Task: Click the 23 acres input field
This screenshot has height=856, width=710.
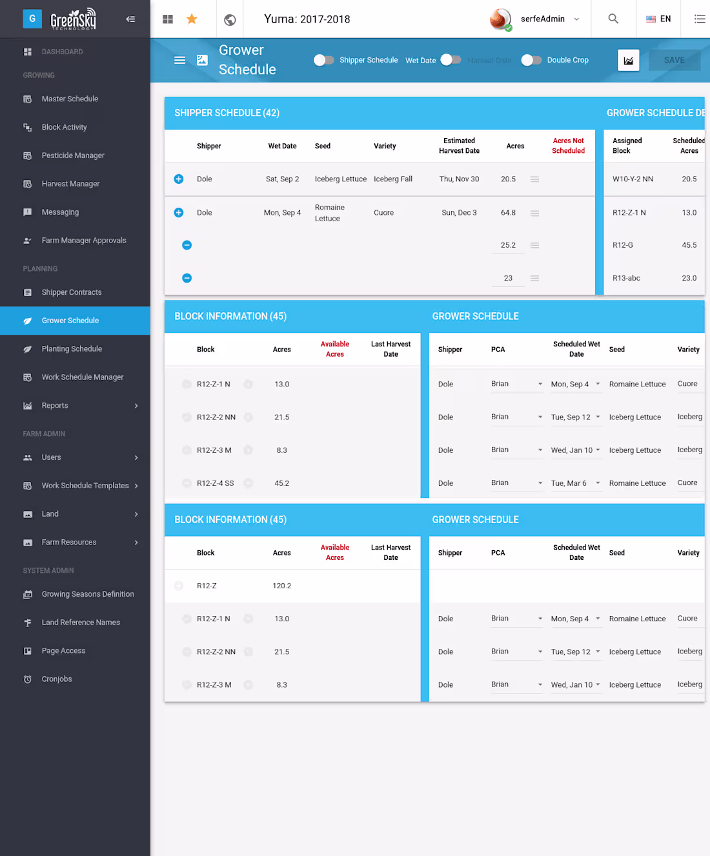Action: 508,278
